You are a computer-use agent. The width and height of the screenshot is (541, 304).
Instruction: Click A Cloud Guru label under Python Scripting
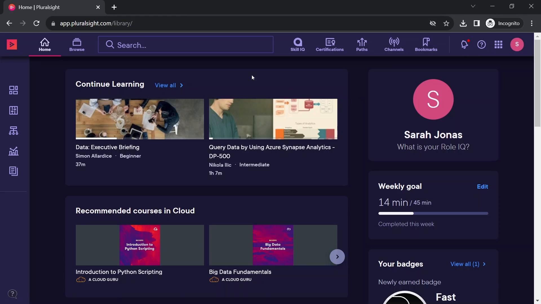click(103, 280)
